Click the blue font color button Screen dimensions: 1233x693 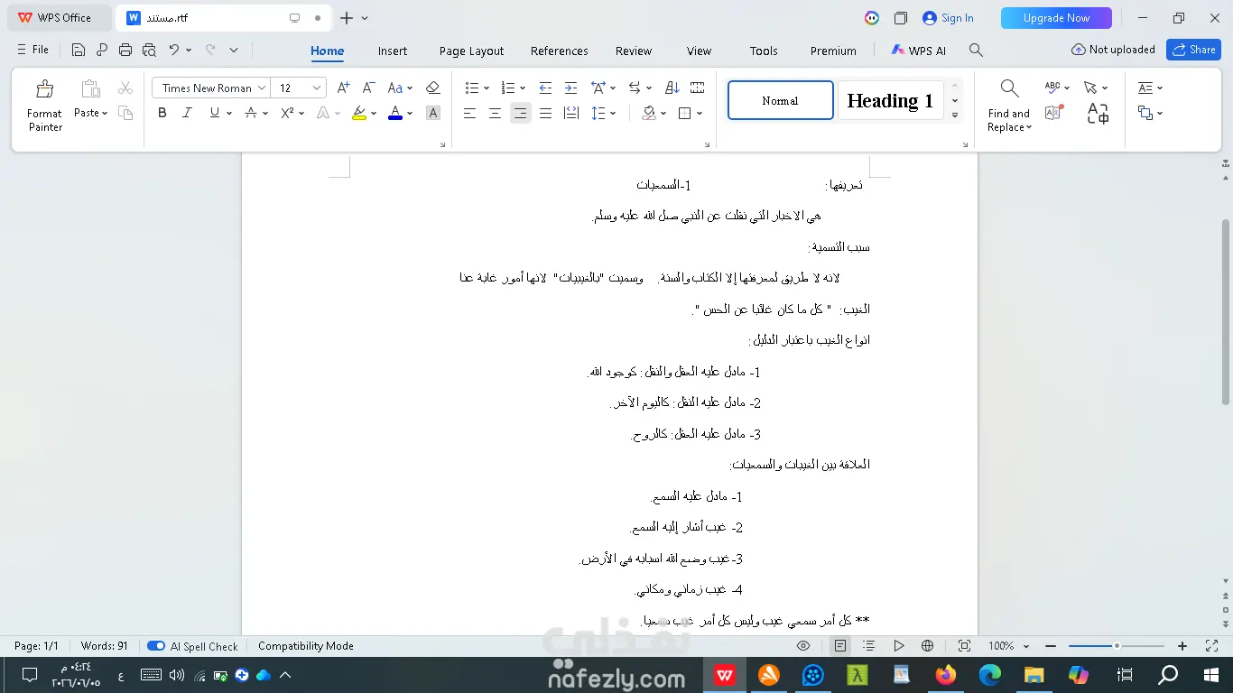tap(394, 113)
